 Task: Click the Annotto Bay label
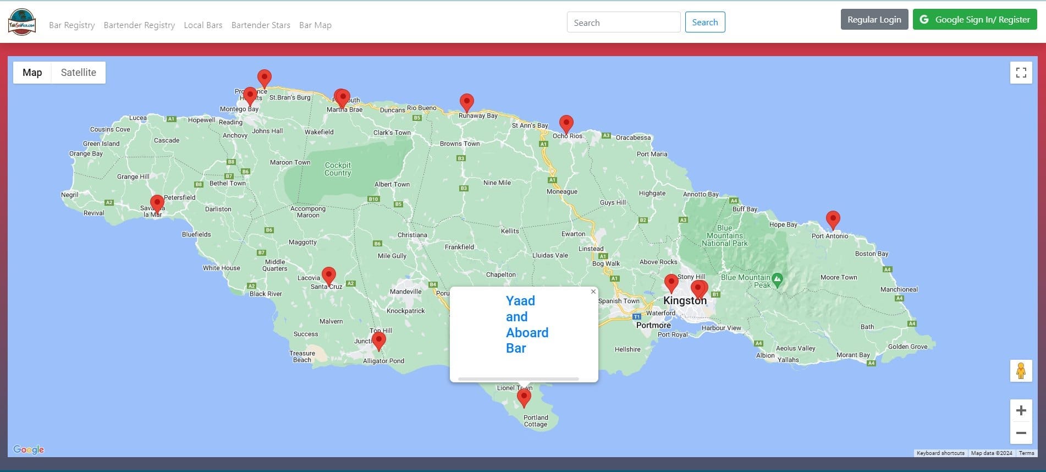click(x=701, y=194)
